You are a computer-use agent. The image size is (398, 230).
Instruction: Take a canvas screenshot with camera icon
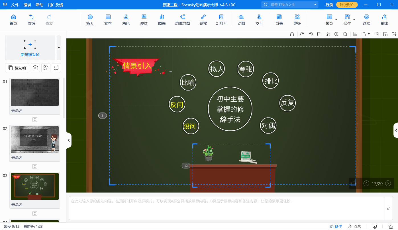coord(377,34)
